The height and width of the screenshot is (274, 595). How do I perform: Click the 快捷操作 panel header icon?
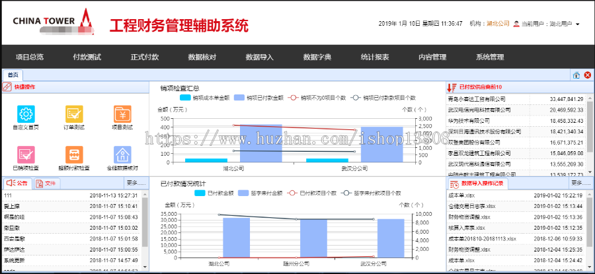(7, 86)
